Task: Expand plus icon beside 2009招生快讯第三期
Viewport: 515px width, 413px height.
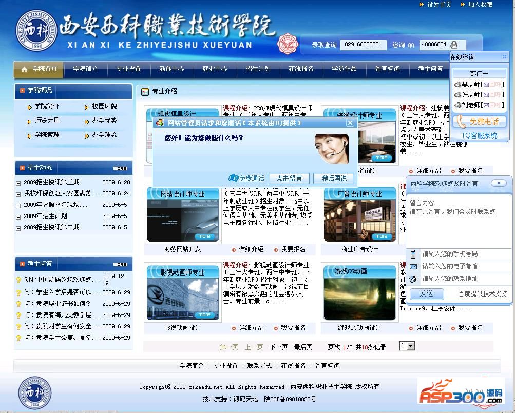Action: click(18, 183)
